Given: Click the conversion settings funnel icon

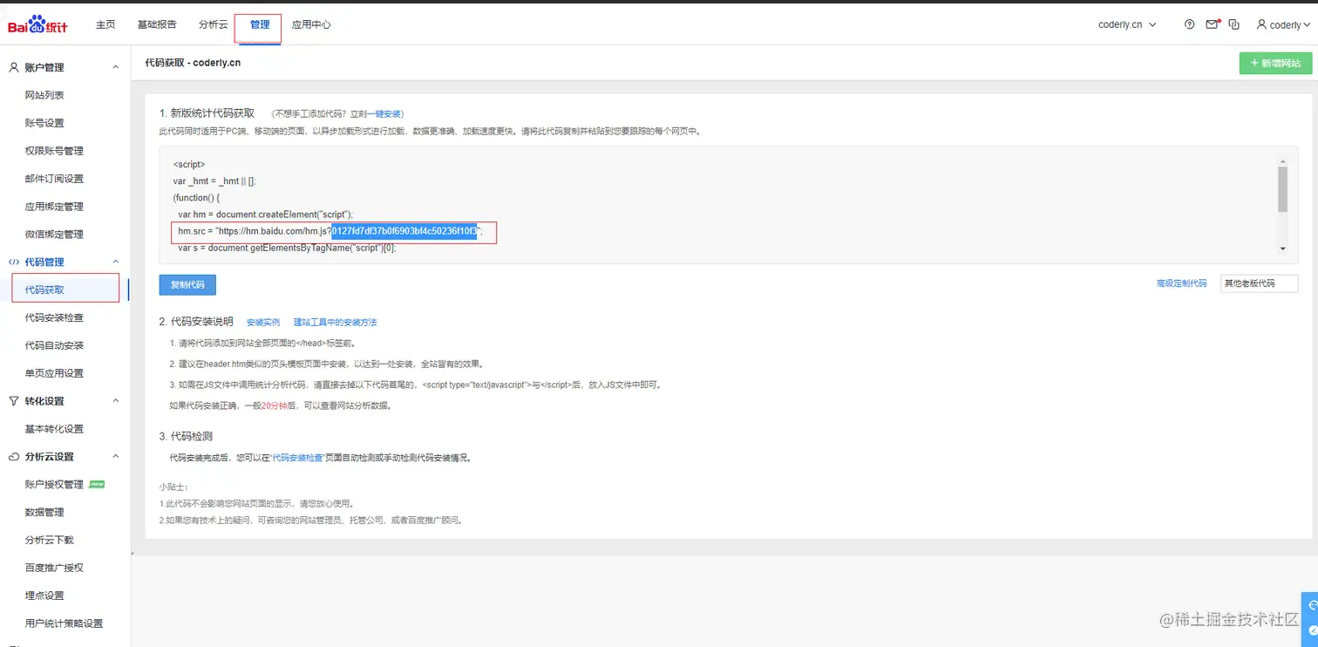Looking at the screenshot, I should (x=13, y=401).
